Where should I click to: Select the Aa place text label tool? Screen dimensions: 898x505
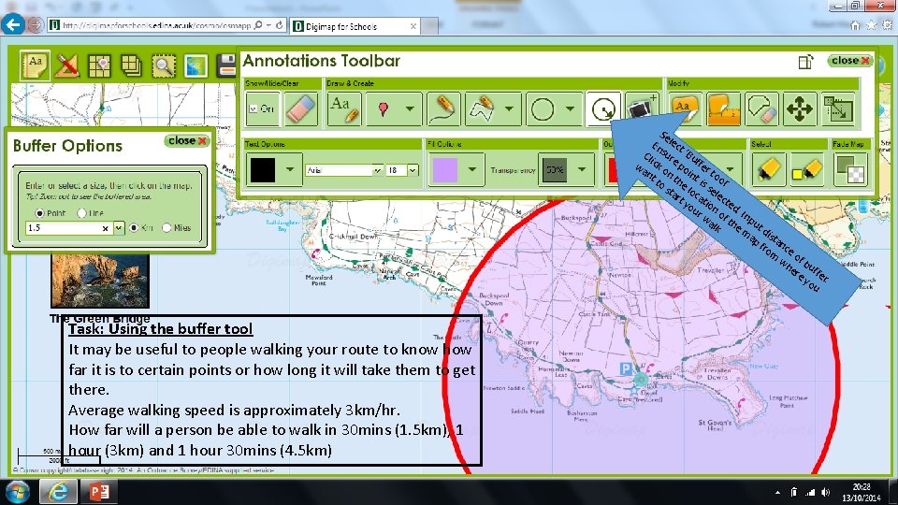(343, 108)
